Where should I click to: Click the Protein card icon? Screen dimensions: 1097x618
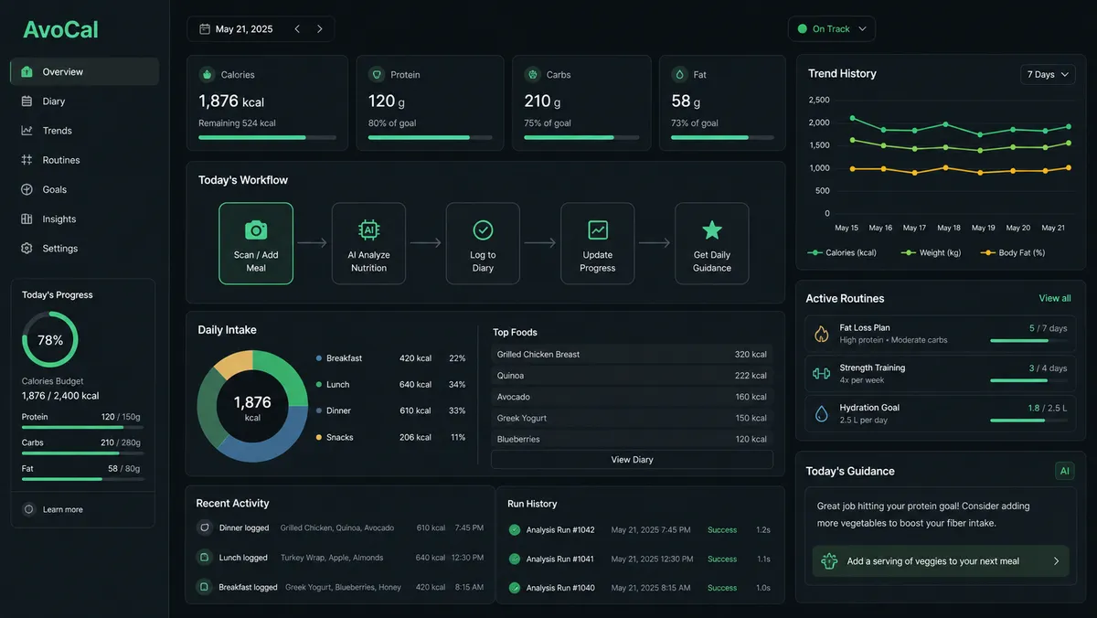(x=377, y=74)
